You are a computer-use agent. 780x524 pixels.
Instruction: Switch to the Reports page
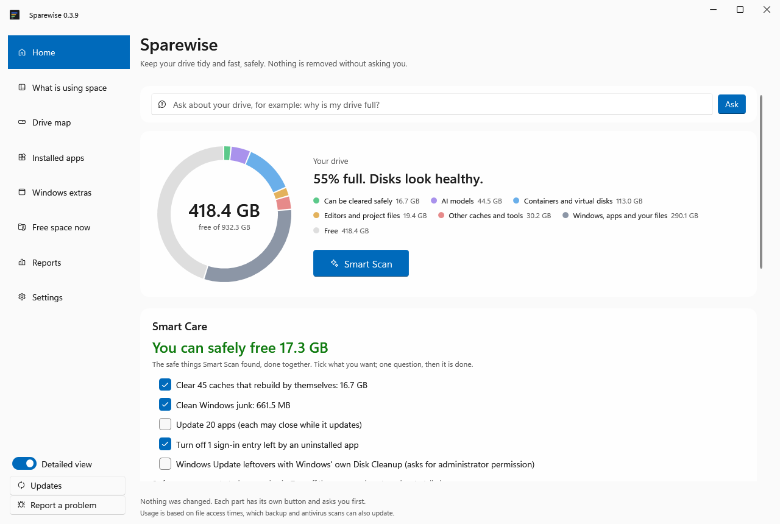(69, 263)
